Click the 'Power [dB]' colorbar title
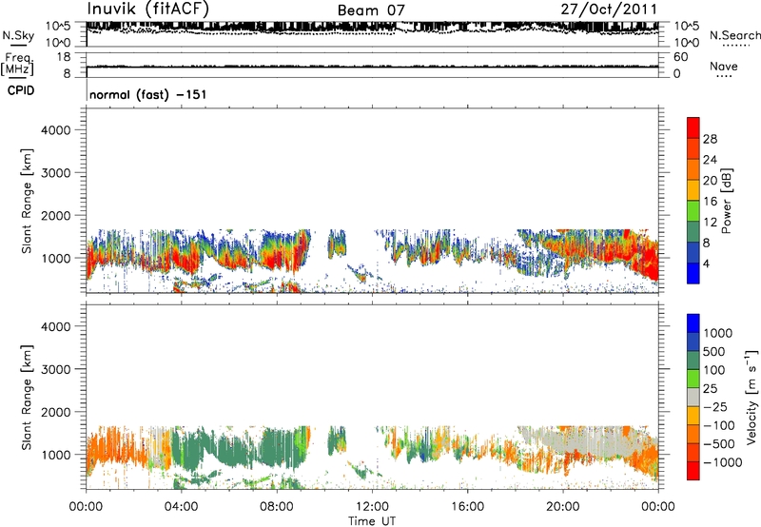 coord(727,201)
